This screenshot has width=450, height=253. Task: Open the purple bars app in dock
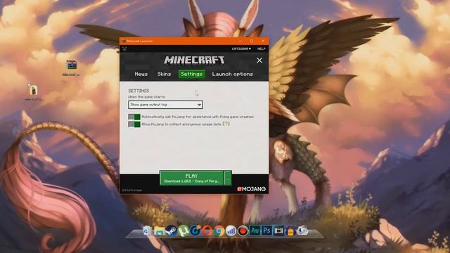pos(231,231)
